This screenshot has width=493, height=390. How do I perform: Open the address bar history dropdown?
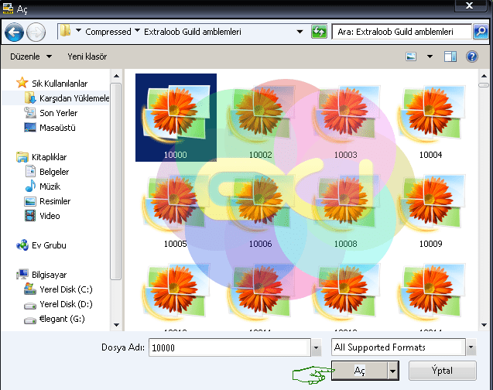(x=300, y=32)
